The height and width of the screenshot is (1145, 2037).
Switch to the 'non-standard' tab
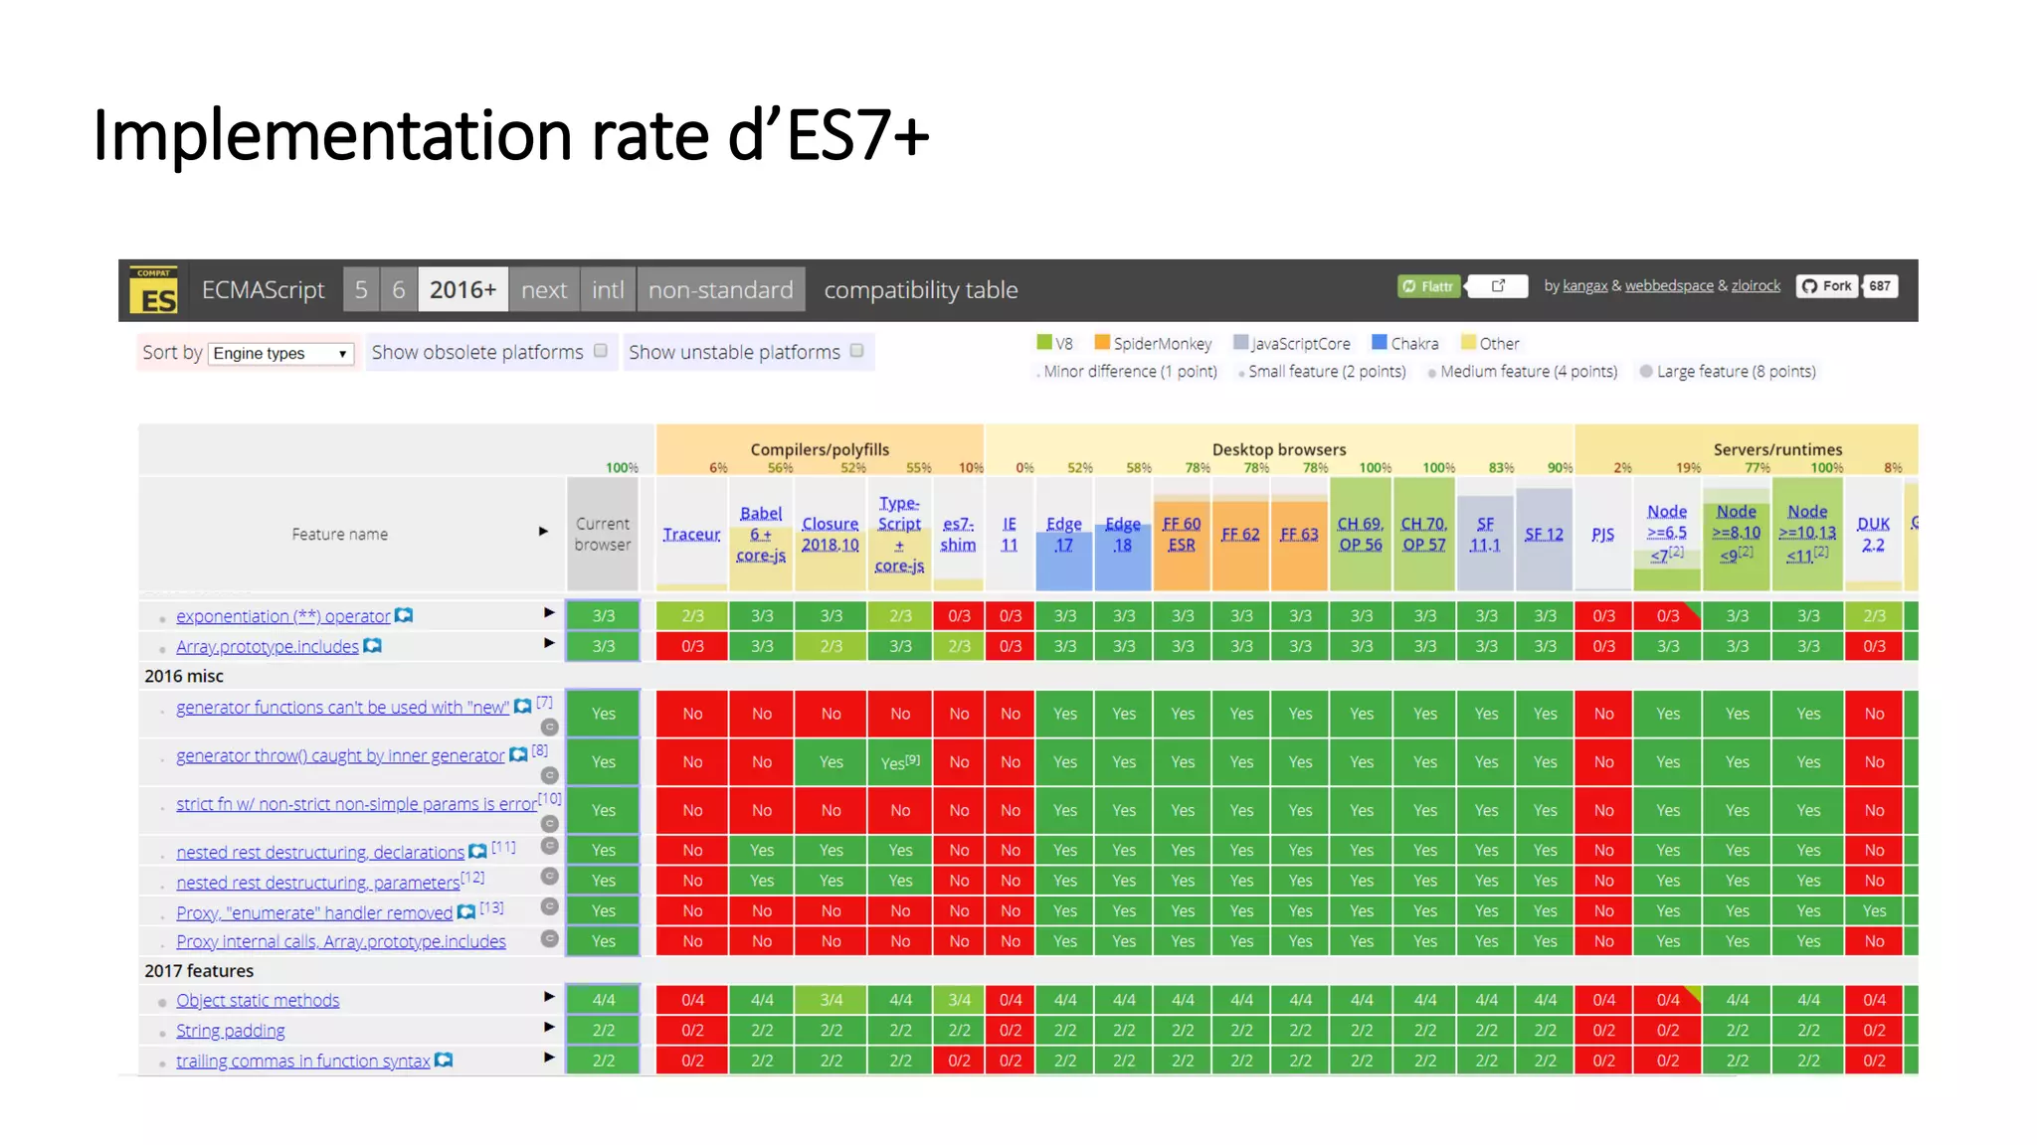point(720,290)
